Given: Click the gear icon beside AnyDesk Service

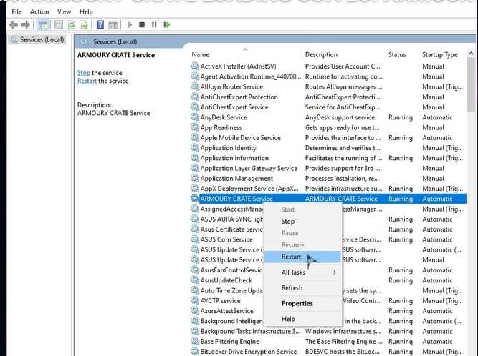Looking at the screenshot, I should (x=195, y=117).
